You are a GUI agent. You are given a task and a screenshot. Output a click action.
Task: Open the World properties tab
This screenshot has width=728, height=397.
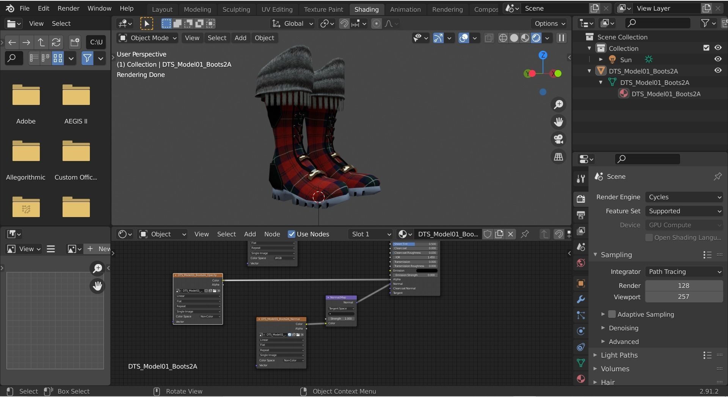(x=581, y=263)
